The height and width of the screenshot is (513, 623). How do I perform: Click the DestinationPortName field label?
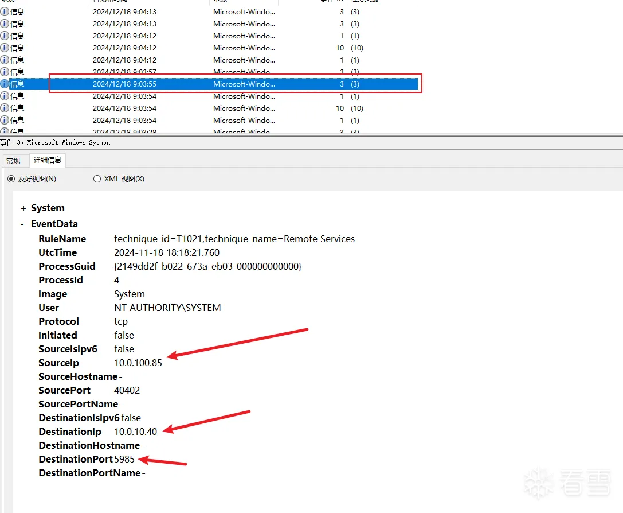[x=90, y=473]
